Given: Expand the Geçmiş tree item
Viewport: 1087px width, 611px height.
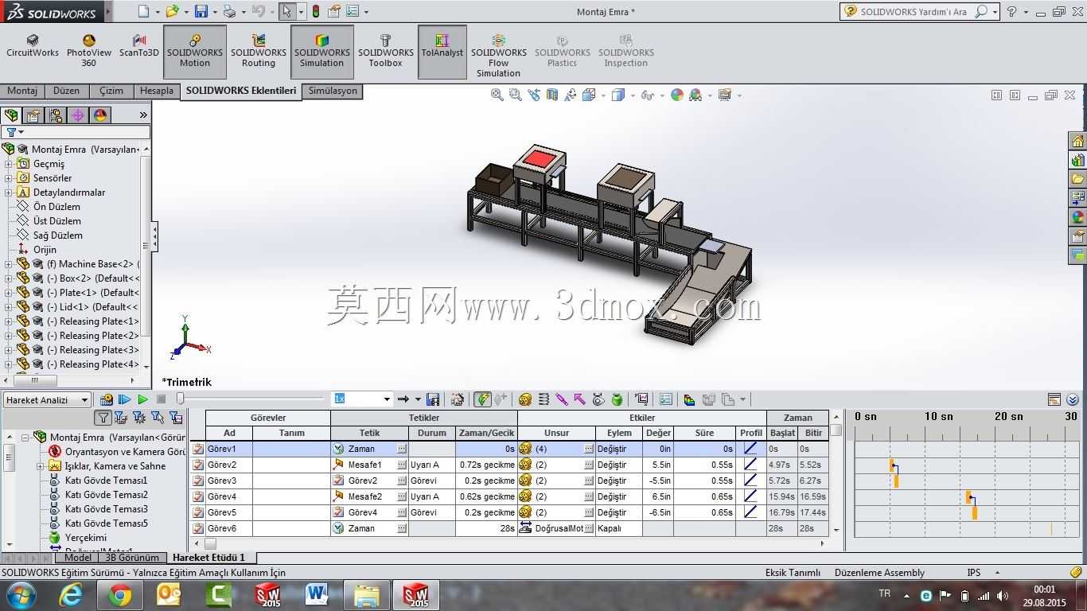Looking at the screenshot, I should 9,164.
